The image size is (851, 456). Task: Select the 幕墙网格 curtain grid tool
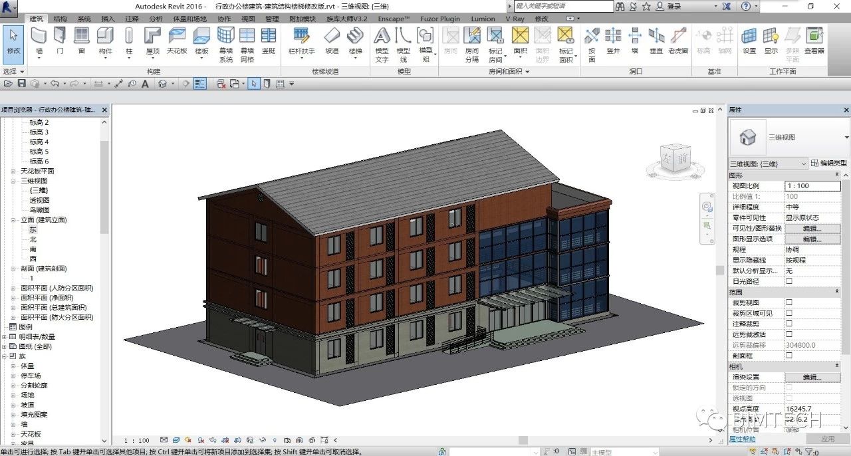pyautogui.click(x=247, y=45)
